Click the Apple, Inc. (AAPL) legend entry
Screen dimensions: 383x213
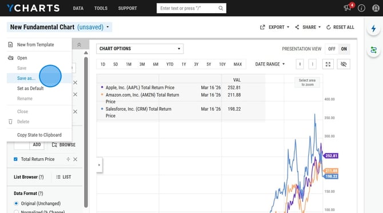pos(140,87)
